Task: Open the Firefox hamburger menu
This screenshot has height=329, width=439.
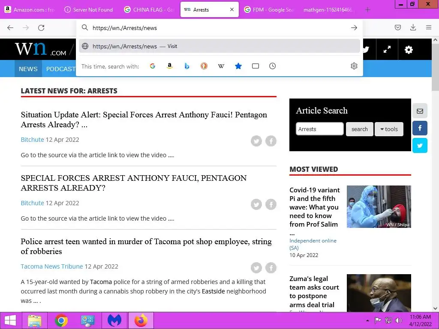Action: 429,27
